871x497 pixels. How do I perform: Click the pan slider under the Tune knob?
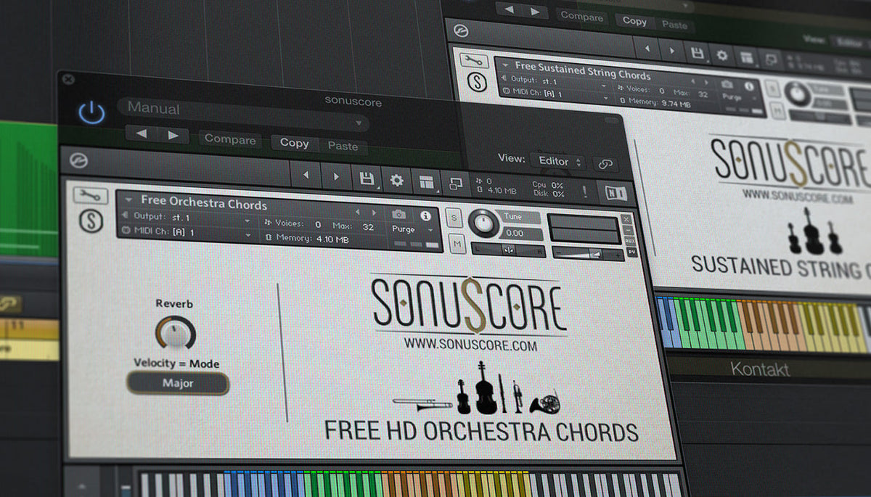pyautogui.click(x=509, y=250)
